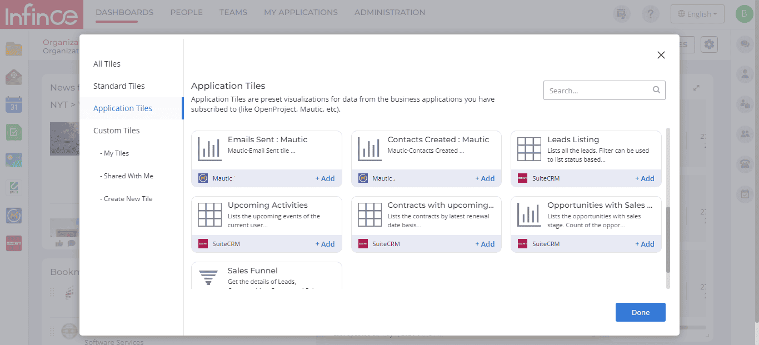Switch to the PEOPLE menu
This screenshot has height=345, width=759.
pos(187,12)
